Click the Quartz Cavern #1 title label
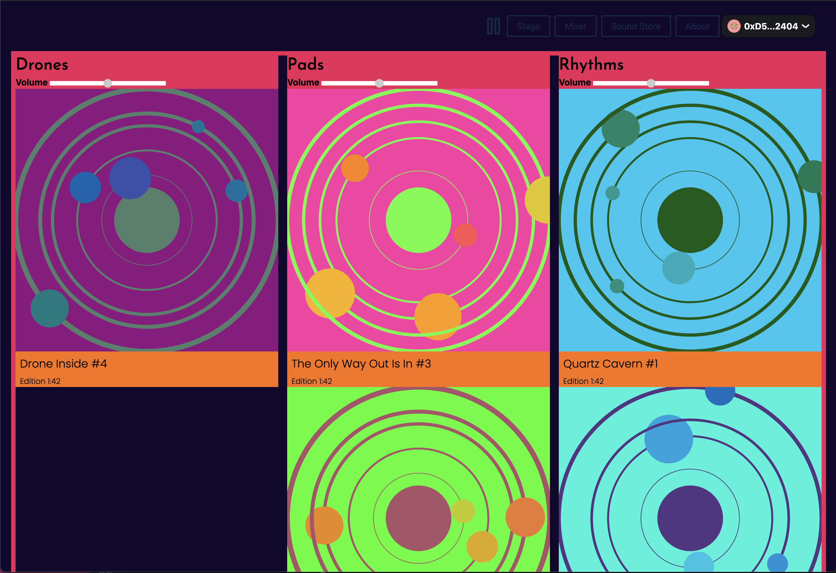Screen dimensions: 836x573 pos(610,364)
